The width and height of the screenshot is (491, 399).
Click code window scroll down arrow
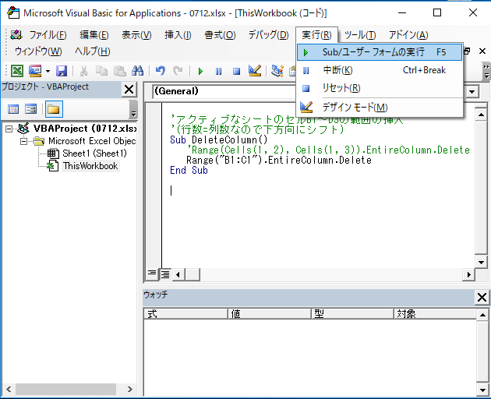481,263
